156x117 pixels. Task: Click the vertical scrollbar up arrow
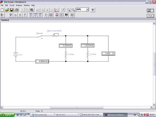pos(154,23)
